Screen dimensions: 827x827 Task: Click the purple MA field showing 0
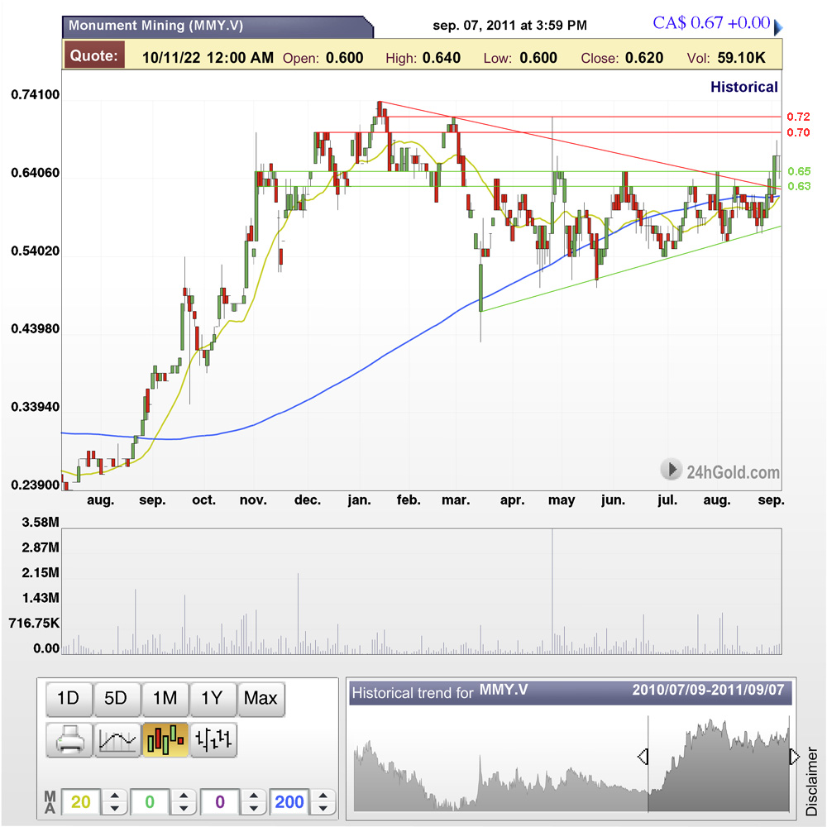[221, 802]
